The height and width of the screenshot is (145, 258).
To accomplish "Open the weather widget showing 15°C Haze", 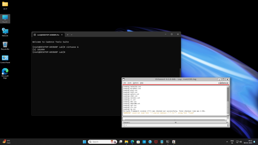I will coord(7,142).
